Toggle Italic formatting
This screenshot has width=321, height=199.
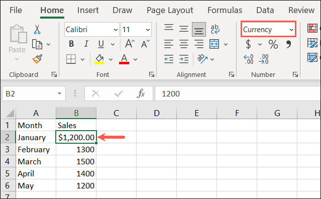[86, 44]
